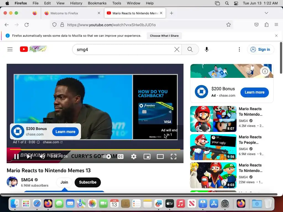The height and width of the screenshot is (212, 283).
Task: Go back with Firefox back arrow
Action: tap(7, 25)
